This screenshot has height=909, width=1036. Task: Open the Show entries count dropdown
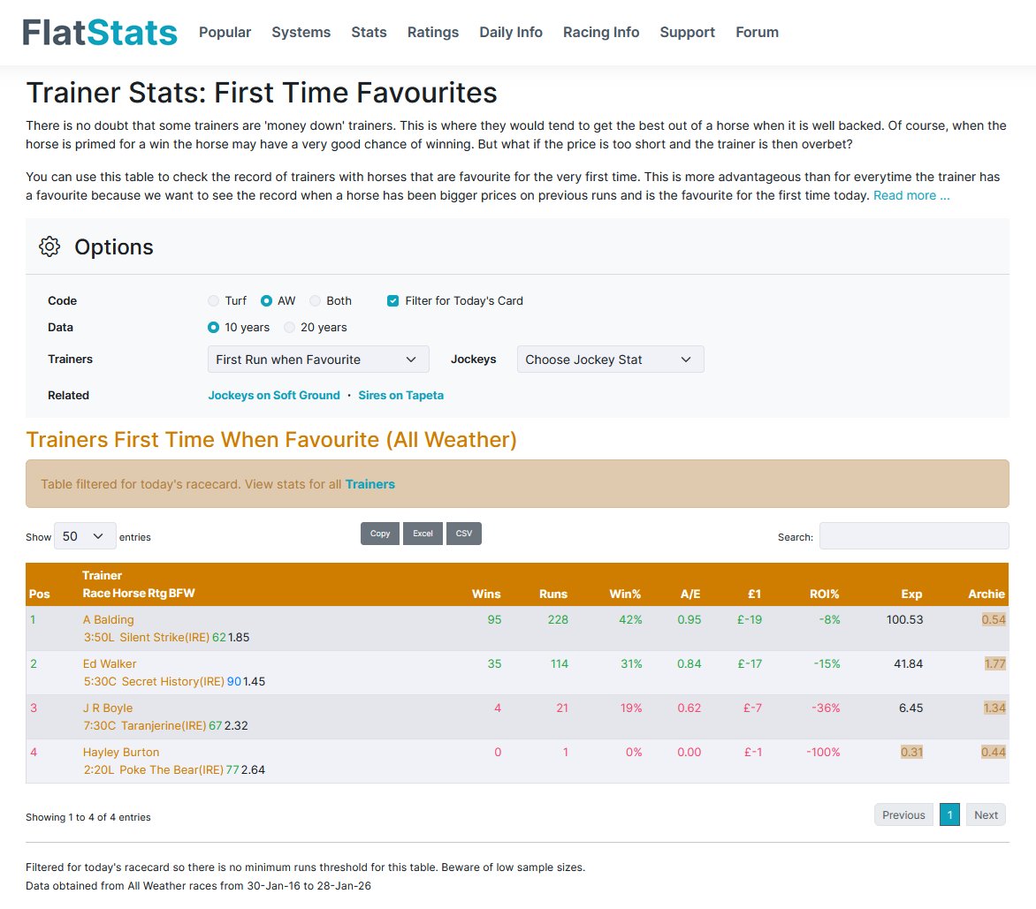tap(85, 536)
